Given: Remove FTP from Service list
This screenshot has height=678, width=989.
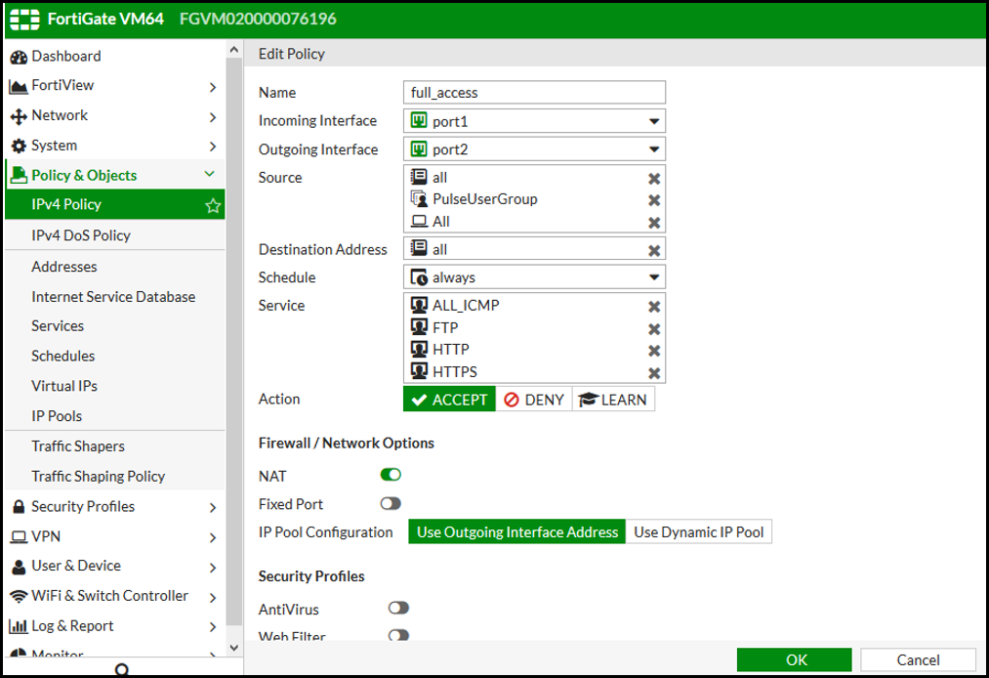Looking at the screenshot, I should (x=654, y=329).
